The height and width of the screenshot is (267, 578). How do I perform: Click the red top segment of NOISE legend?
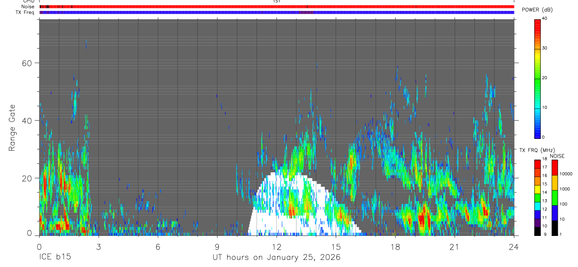[554, 167]
